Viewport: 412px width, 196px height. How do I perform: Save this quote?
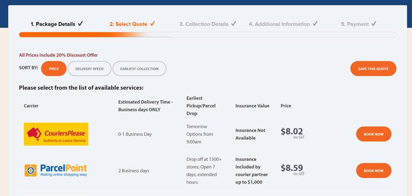pyautogui.click(x=373, y=68)
